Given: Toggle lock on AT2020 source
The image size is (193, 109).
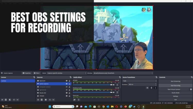Looking at the screenshot, I should [x=69, y=96].
